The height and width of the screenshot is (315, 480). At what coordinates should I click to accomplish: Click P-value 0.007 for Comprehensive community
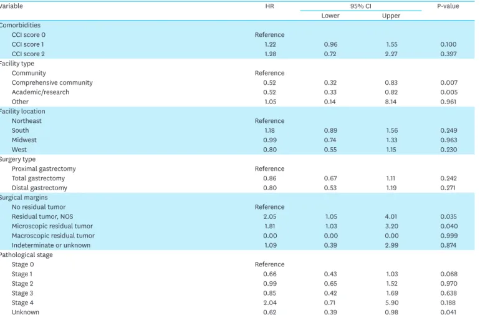click(x=449, y=83)
